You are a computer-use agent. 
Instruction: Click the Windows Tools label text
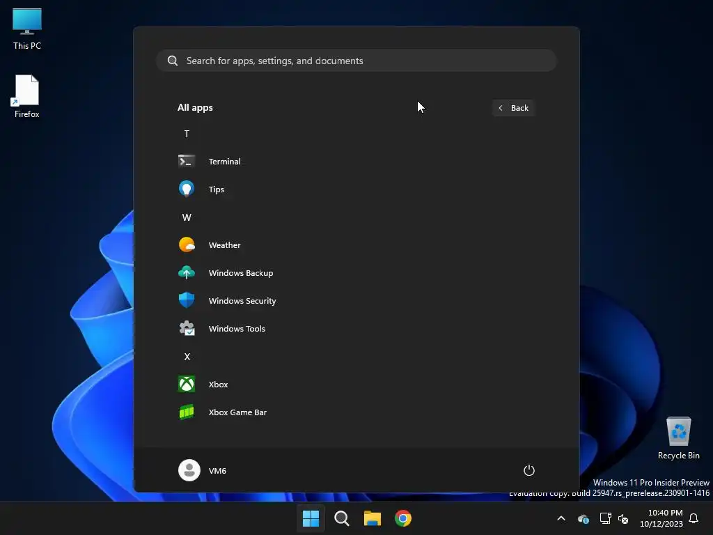point(237,329)
